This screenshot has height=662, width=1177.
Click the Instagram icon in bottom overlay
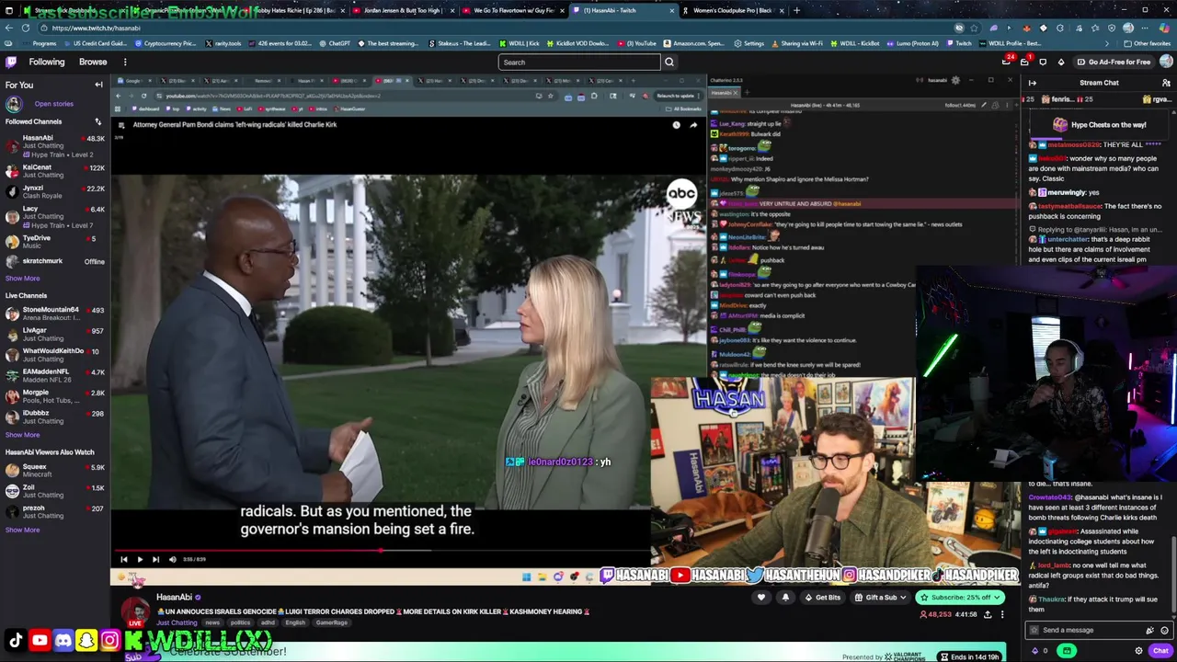click(109, 641)
